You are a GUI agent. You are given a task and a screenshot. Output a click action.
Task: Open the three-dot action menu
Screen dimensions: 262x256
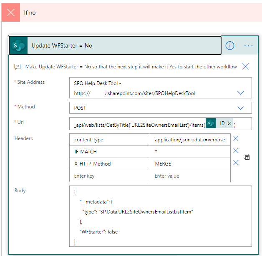coord(249,45)
